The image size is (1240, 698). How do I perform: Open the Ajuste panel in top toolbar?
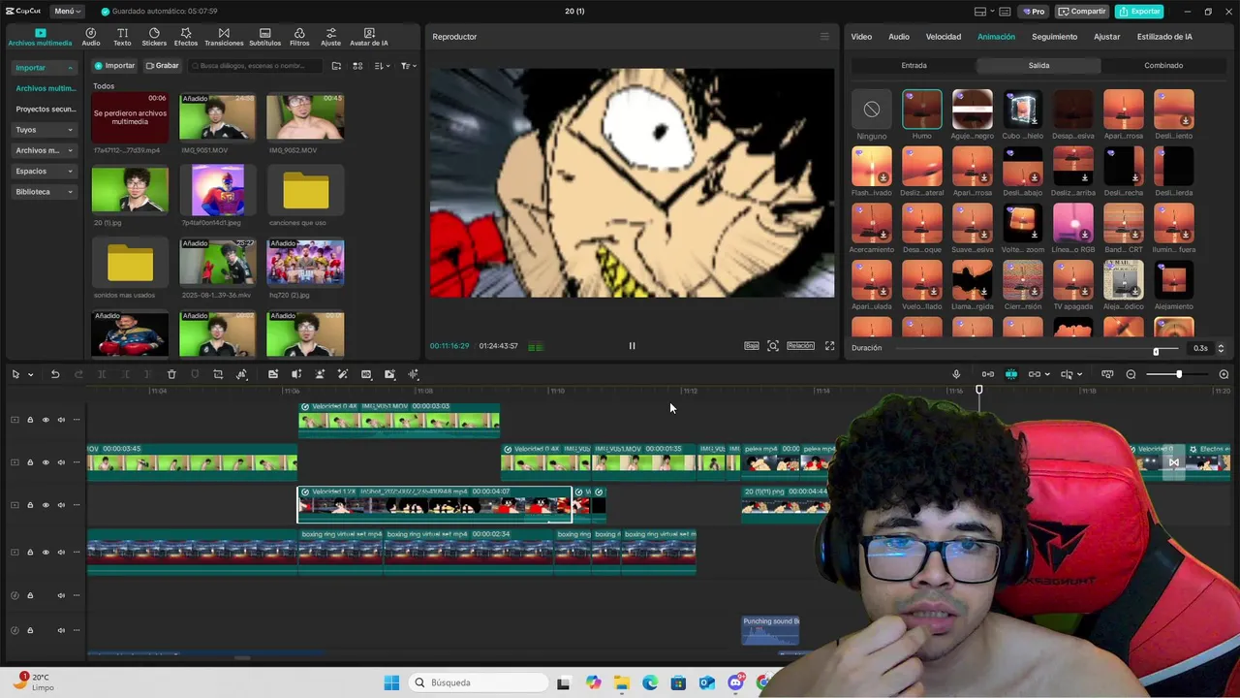(x=330, y=37)
